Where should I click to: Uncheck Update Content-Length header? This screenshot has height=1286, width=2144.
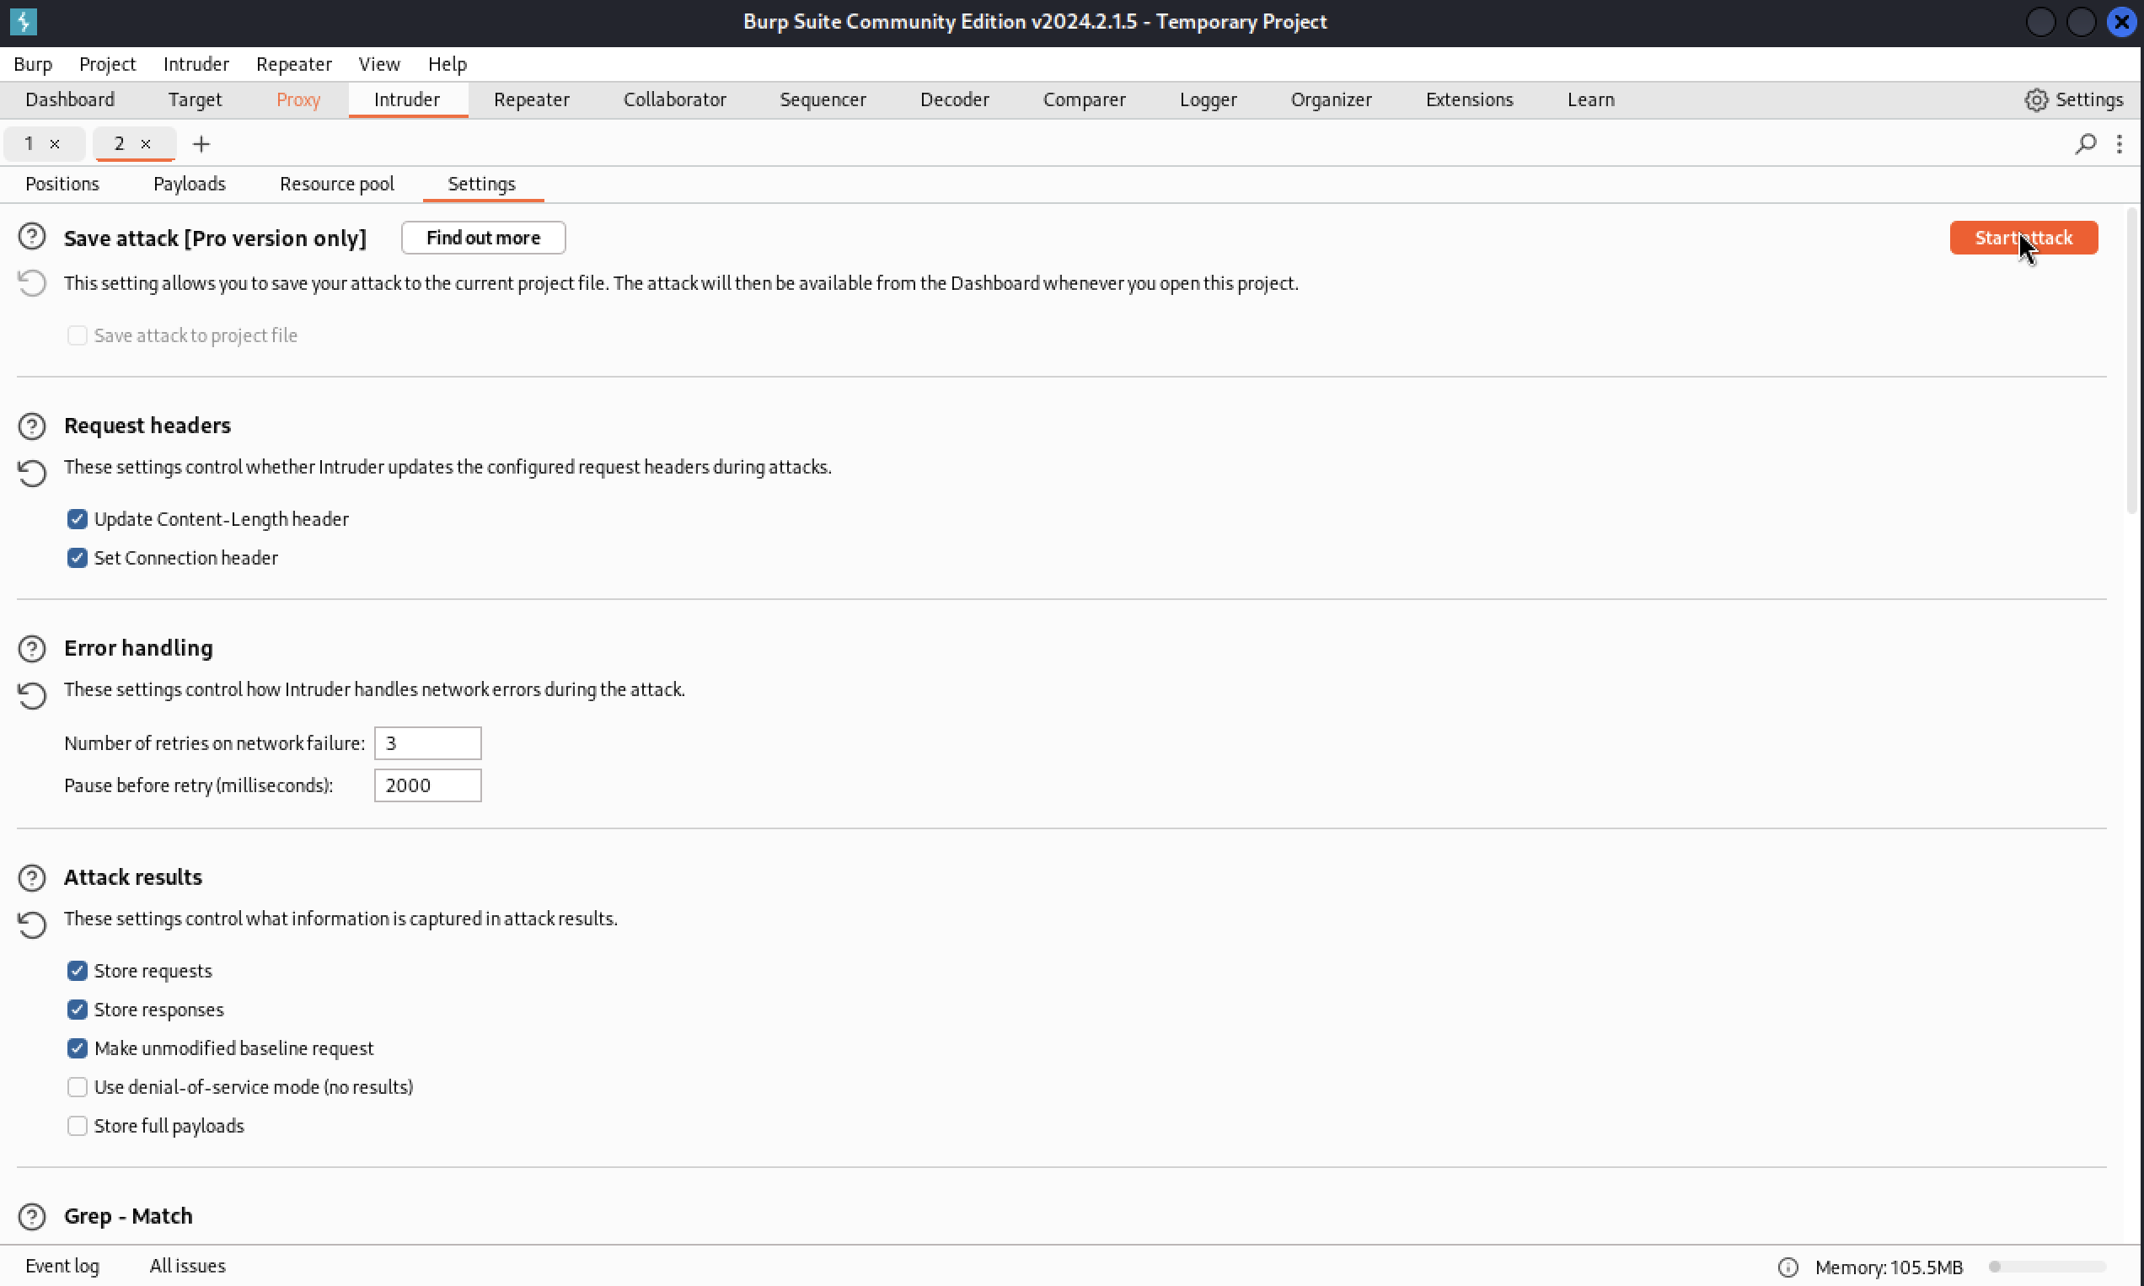pyautogui.click(x=78, y=519)
